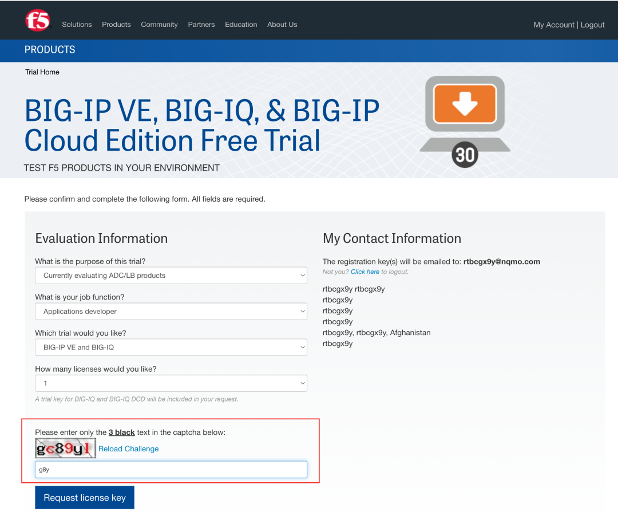This screenshot has width=618, height=527.
Task: Click the captcha image
Action: tap(65, 448)
